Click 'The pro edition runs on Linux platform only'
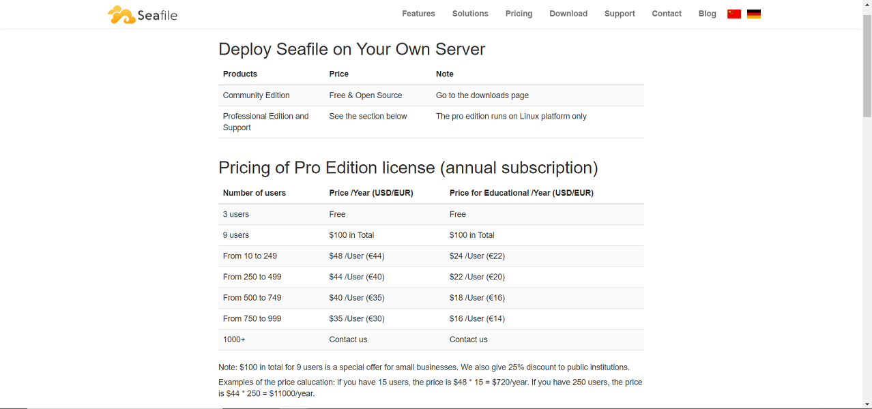 tap(511, 117)
